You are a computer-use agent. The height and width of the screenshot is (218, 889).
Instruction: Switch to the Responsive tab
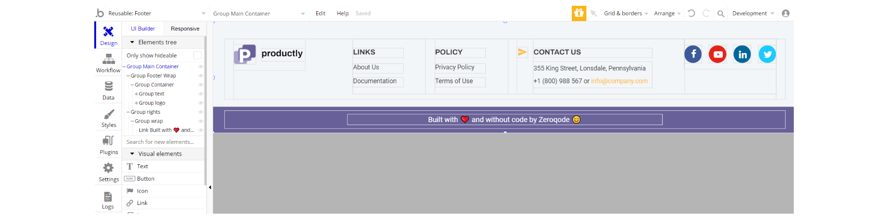point(185,29)
